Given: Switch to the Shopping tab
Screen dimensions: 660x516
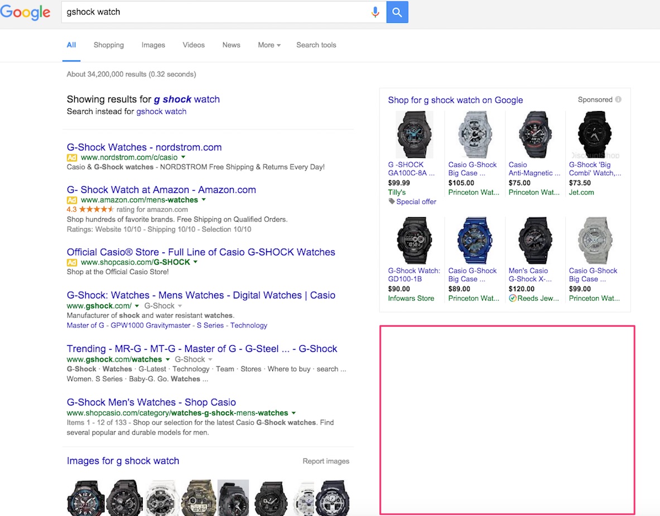Looking at the screenshot, I should point(108,45).
